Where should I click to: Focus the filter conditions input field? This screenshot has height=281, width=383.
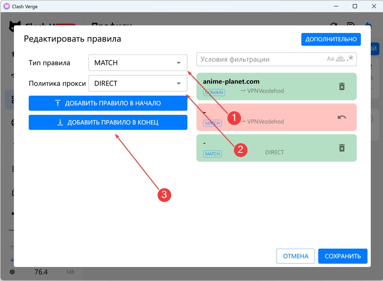pyautogui.click(x=261, y=59)
